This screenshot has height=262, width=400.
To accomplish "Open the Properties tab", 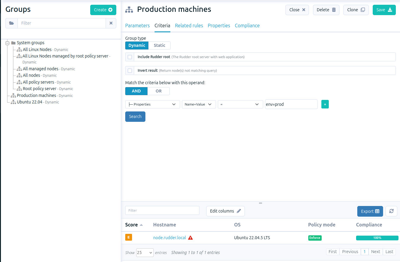I will click(x=219, y=25).
